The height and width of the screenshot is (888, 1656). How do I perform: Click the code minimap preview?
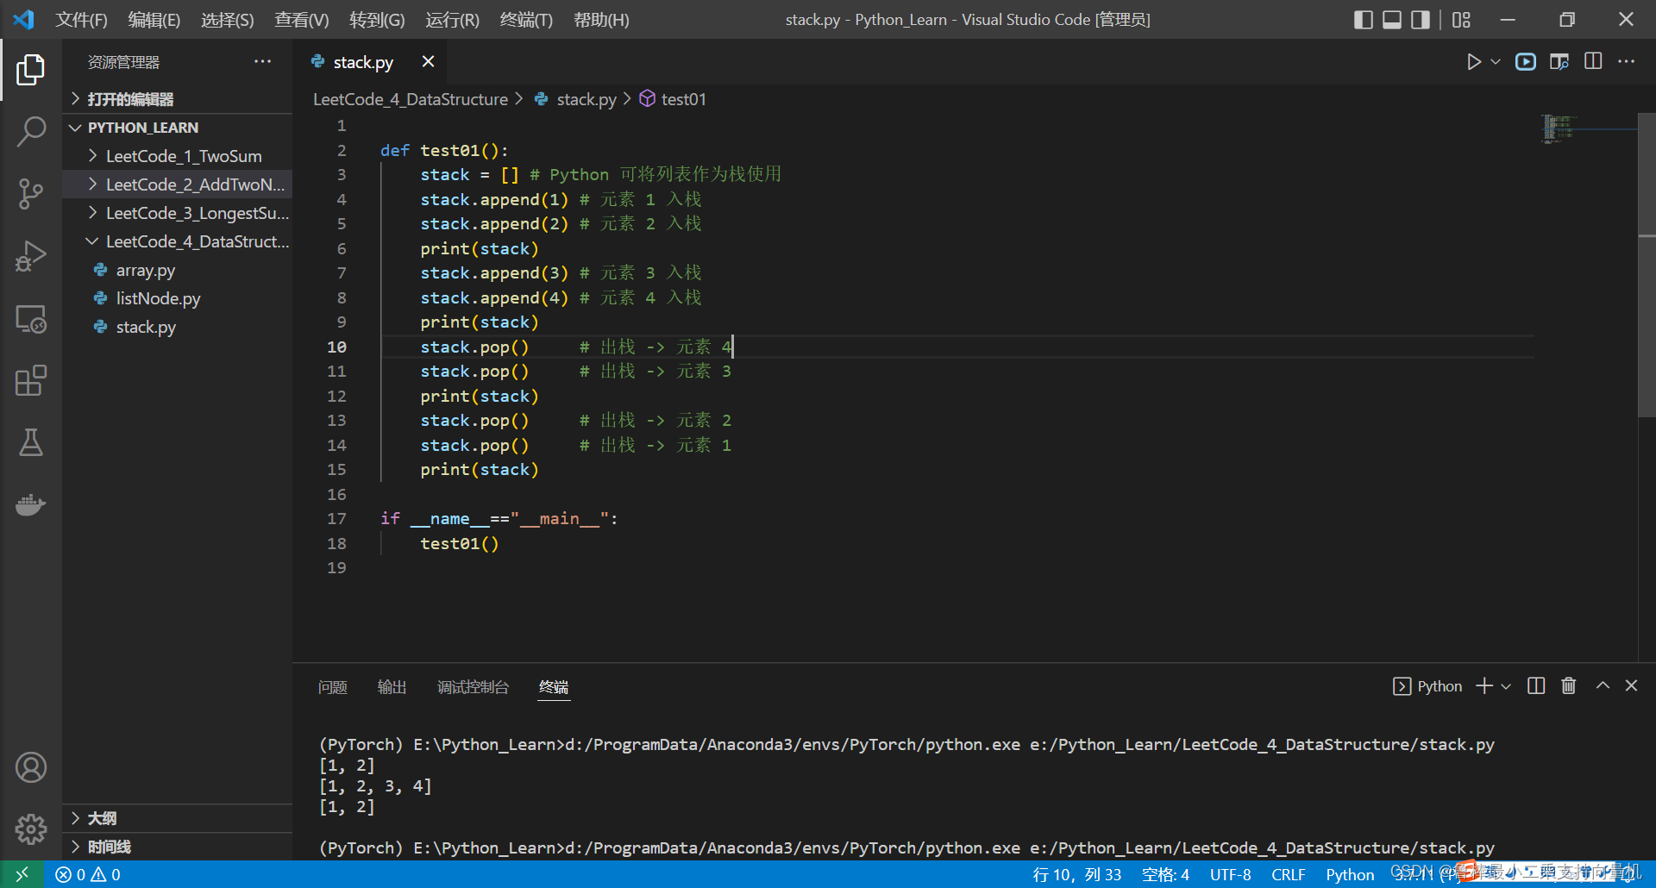[x=1559, y=128]
